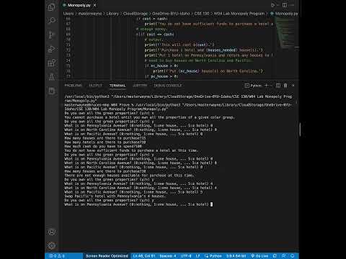The image size is (346, 259).
Task: Close the bottom panel
Action: pyautogui.click(x=293, y=86)
